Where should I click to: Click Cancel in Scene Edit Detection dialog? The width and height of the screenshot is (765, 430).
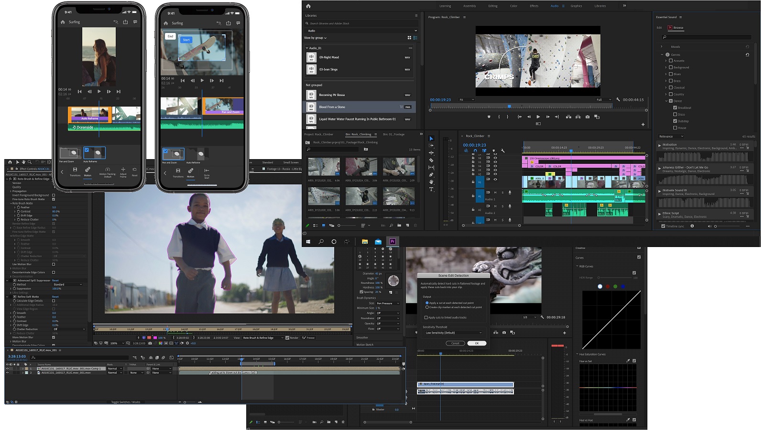tap(455, 343)
